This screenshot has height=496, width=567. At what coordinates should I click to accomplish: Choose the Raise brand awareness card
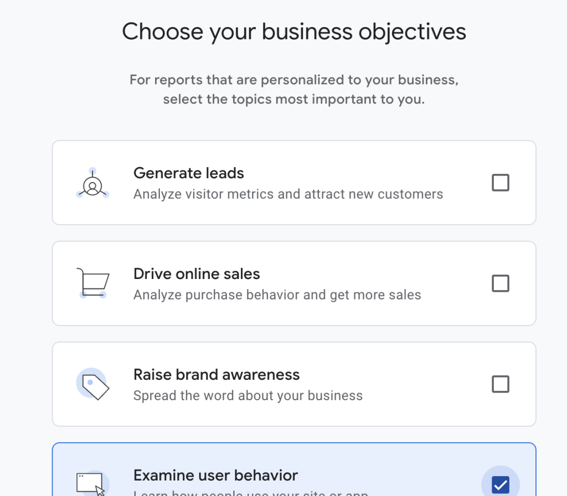pyautogui.click(x=294, y=384)
